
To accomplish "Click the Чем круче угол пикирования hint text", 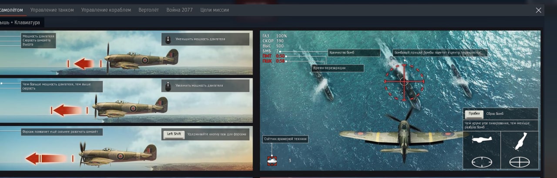I will click(500, 125).
